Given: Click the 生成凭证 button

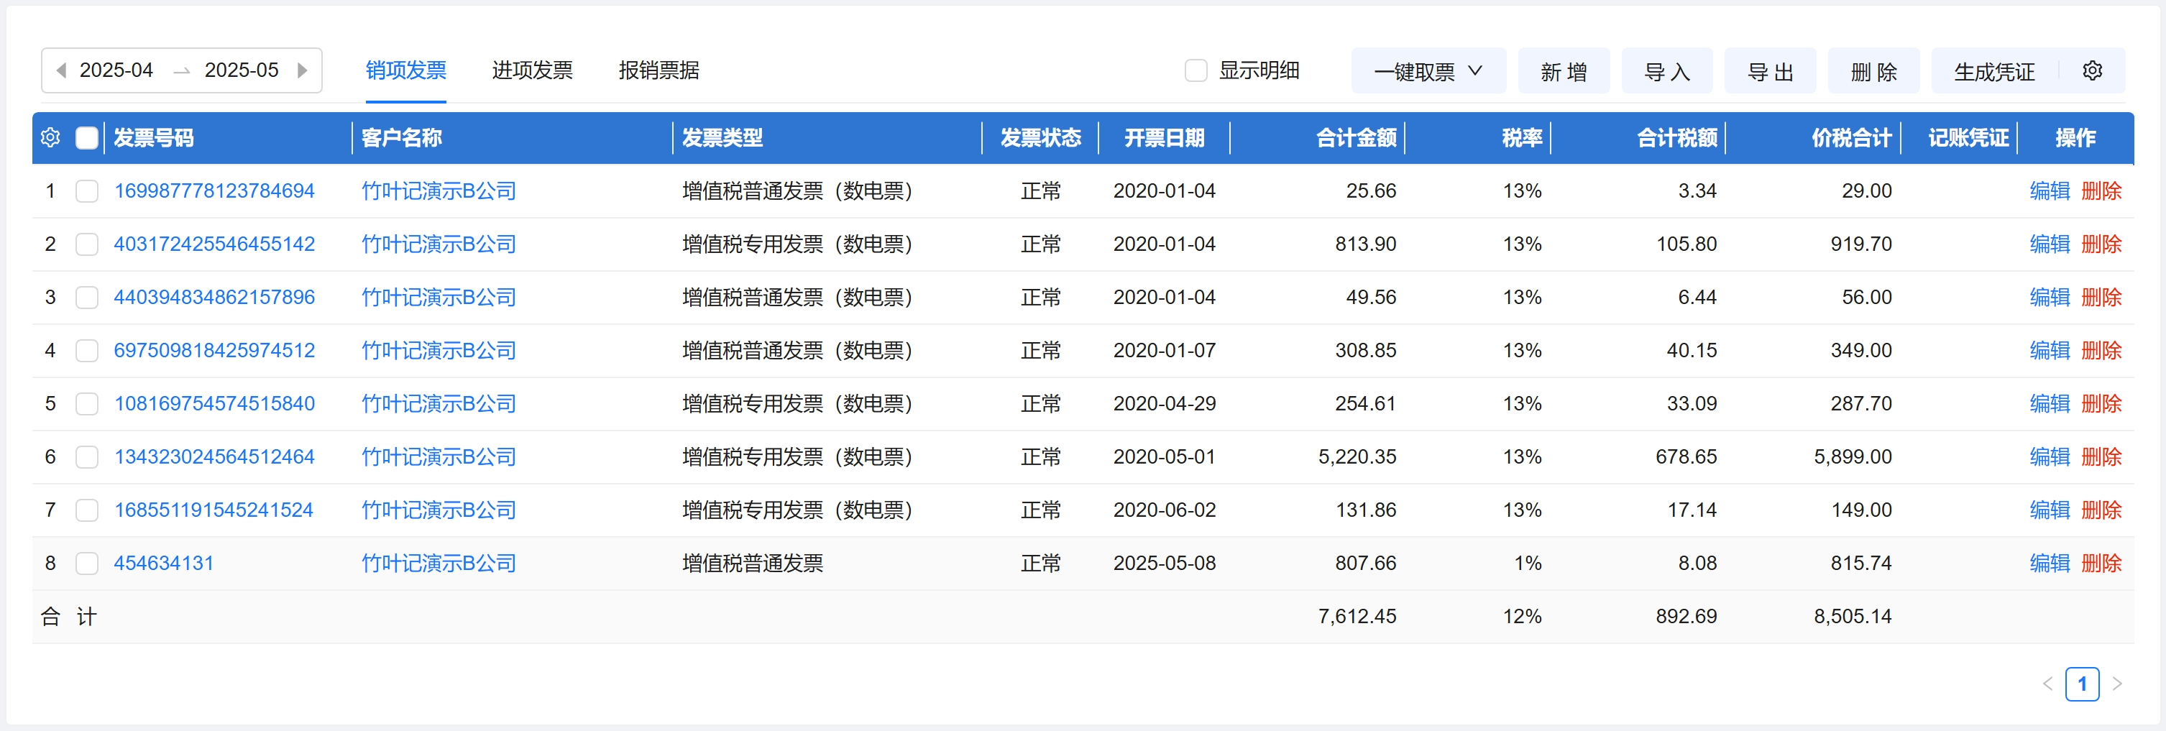Looking at the screenshot, I should [x=1993, y=71].
